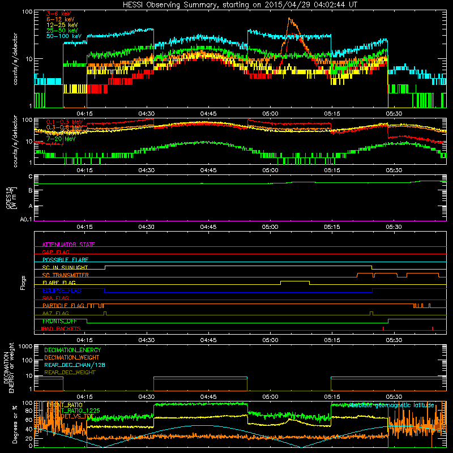
Task: Click the SC_TRANSMITTER flag label
Action: coord(66,275)
